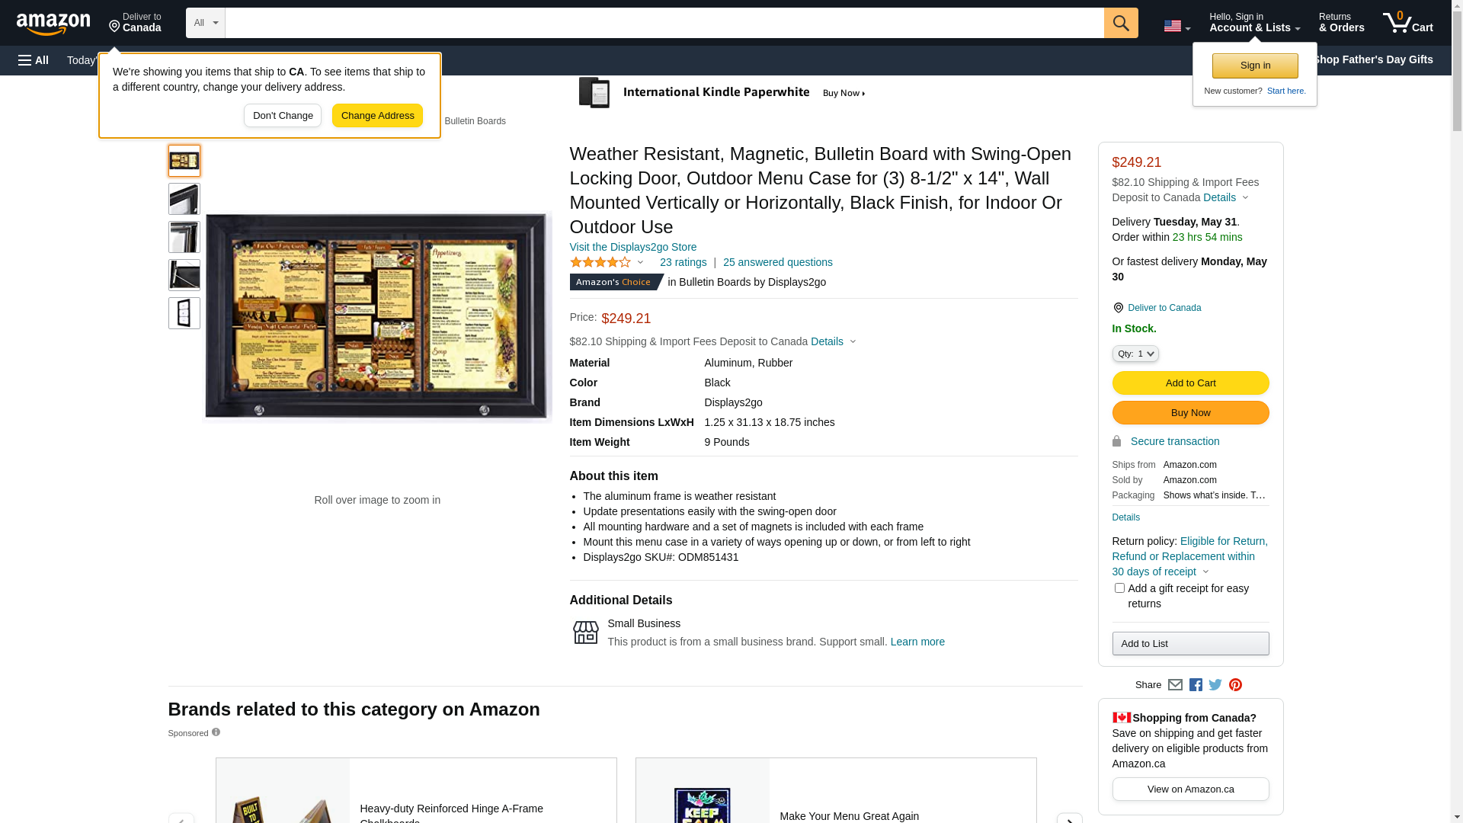Share on Pinterest icon
The height and width of the screenshot is (823, 1463).
[x=1235, y=685]
